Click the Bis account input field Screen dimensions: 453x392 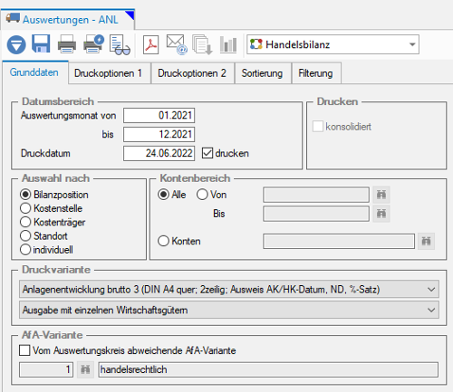(x=316, y=214)
